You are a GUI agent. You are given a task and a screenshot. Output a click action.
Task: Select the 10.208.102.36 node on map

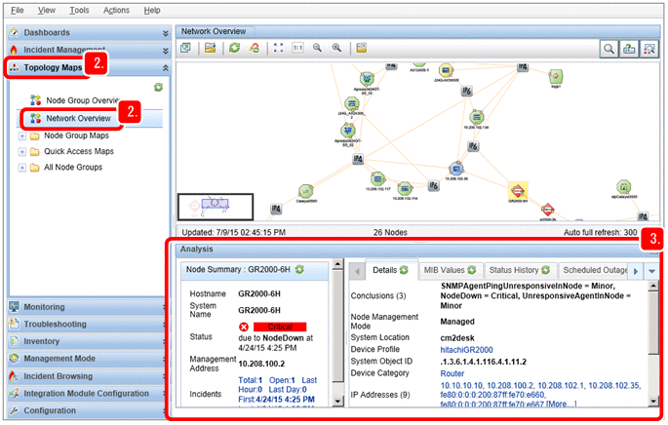click(x=456, y=170)
